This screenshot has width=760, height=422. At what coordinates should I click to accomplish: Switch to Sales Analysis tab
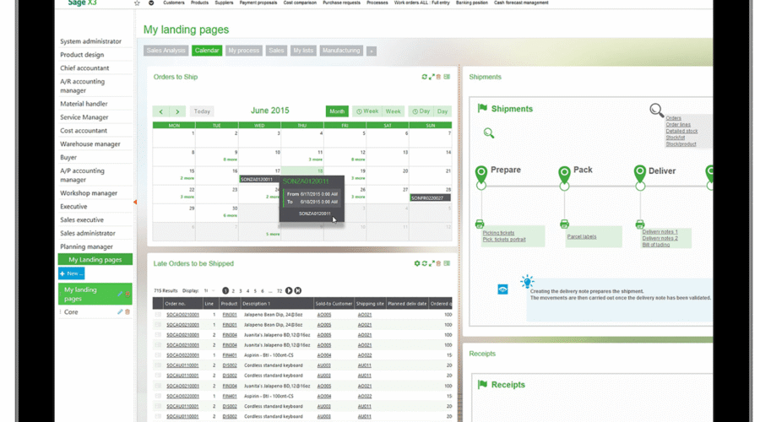point(166,51)
